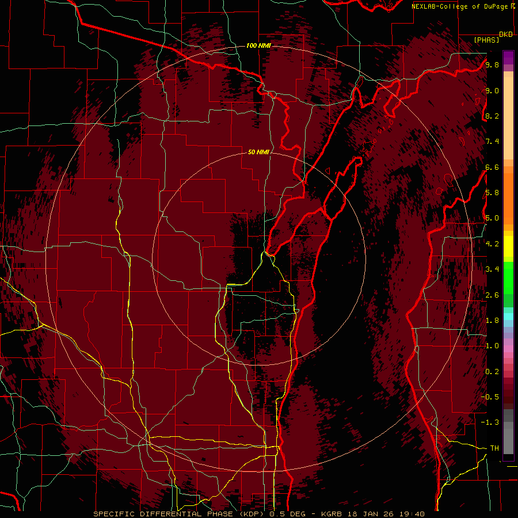Viewport: 518px width, 518px height.
Task: Pick the bright green color bar segment
Action: (x=508, y=278)
